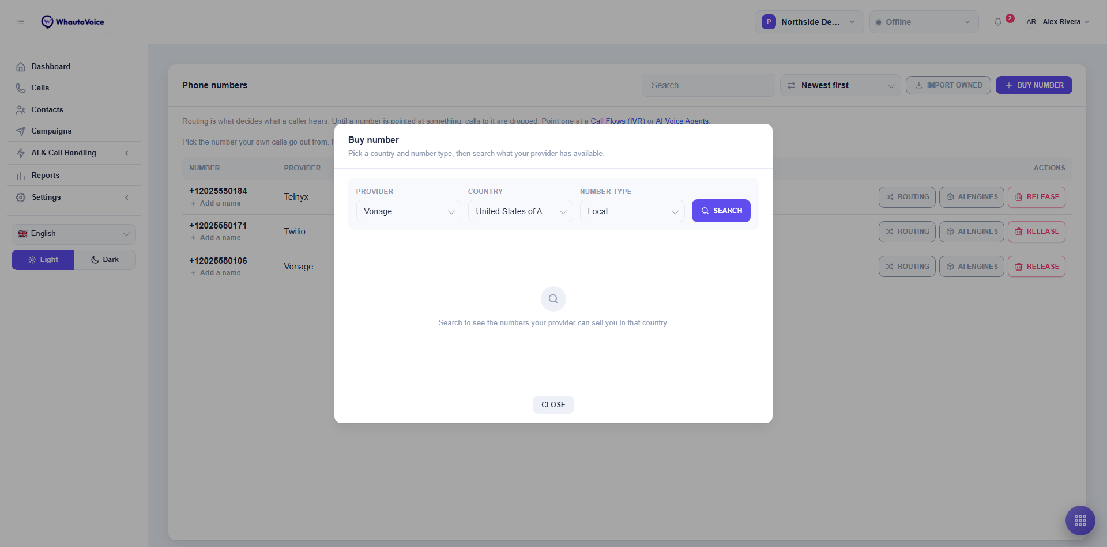Click the WhautoVoice logo

click(x=73, y=22)
